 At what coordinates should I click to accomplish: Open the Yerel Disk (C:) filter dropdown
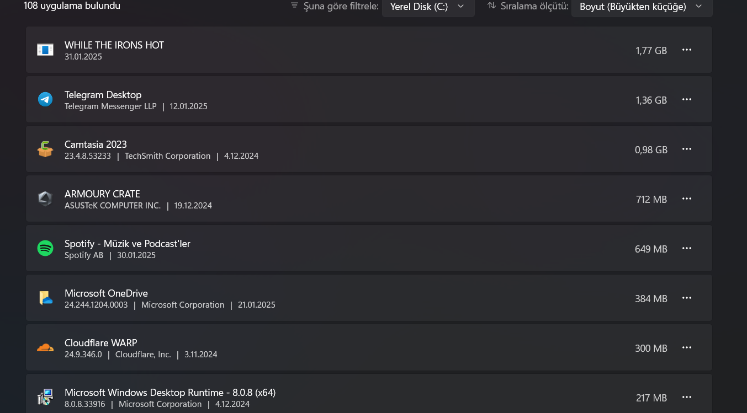tap(428, 7)
